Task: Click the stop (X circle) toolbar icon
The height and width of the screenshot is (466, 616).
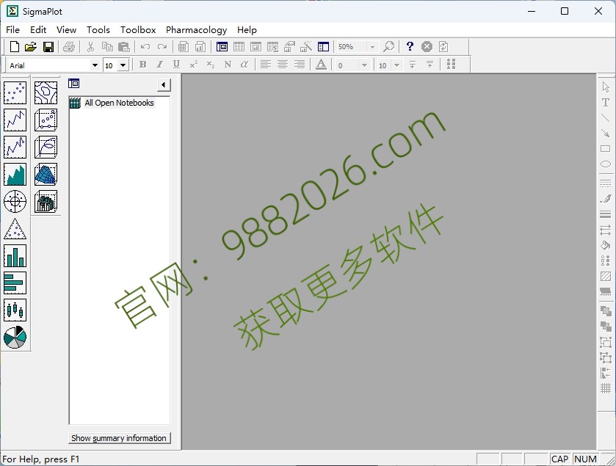Action: point(427,47)
